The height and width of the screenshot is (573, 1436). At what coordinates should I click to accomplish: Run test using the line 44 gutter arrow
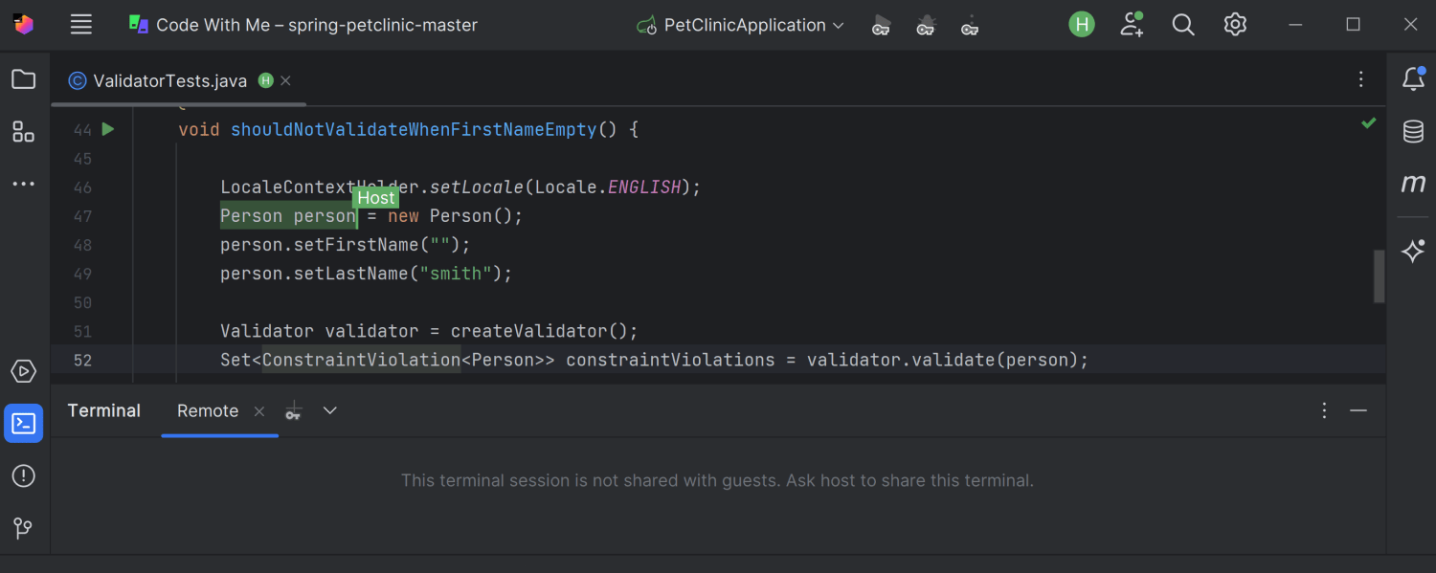click(x=108, y=129)
